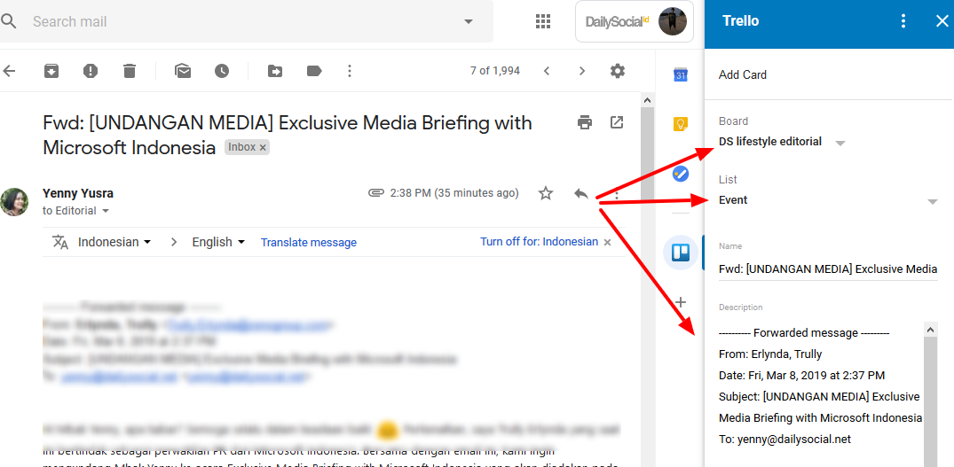This screenshot has height=467, width=954.
Task: Click sender name Yenny Yusra
Action: point(78,194)
